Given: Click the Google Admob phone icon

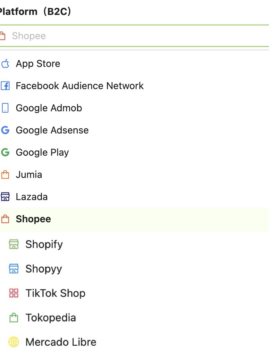Looking at the screenshot, I should pyautogui.click(x=5, y=108).
